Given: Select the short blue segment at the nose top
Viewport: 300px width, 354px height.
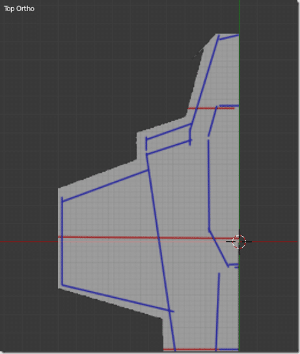Looking at the screenshot, I should tap(229, 37).
